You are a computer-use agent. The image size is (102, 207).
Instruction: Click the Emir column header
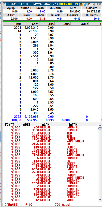click(12, 24)
